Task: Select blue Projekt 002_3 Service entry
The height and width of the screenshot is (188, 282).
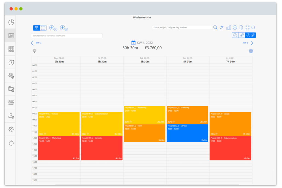Action: [x=187, y=133]
